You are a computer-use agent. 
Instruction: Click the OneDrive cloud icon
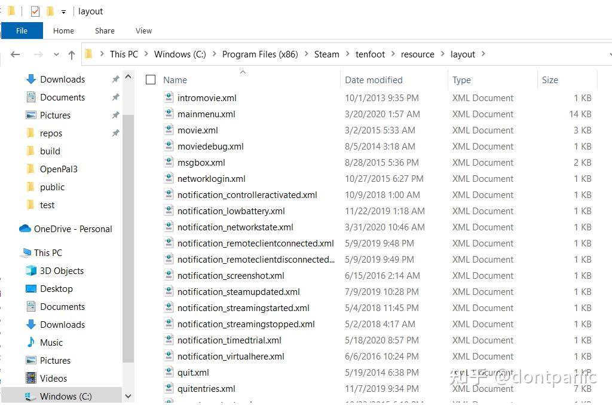[x=25, y=229]
